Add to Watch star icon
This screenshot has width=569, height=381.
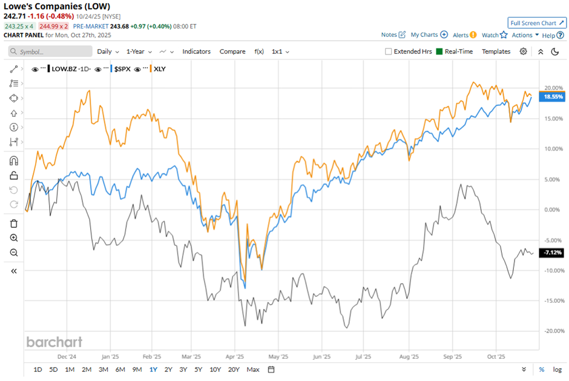click(504, 35)
